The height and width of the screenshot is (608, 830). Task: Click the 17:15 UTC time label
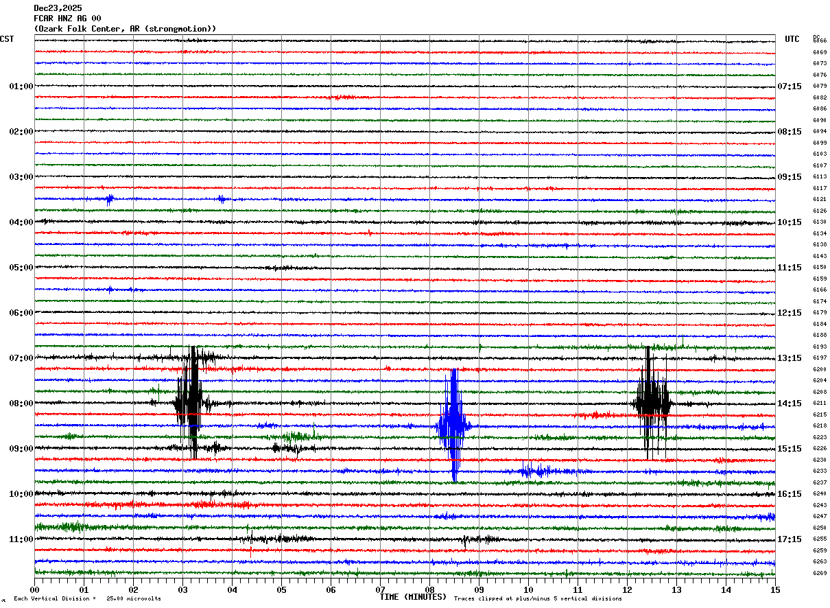(x=790, y=539)
